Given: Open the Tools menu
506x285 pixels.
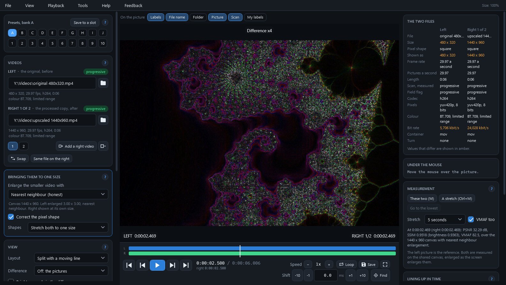Looking at the screenshot, I should coord(83,5).
